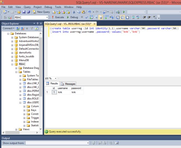Open the Query menu
Viewport: 181px width, 148px height.
[x=27, y=7]
